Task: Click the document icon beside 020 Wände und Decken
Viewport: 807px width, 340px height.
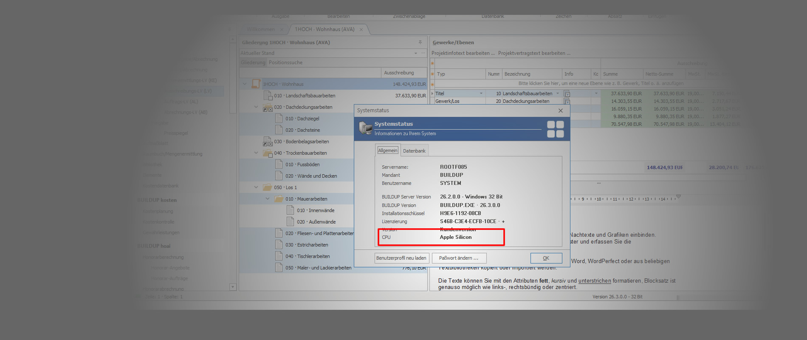Action: 279,176
